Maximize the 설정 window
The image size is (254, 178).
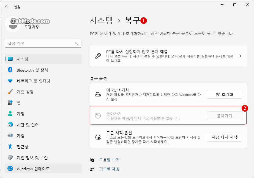coord(234,5)
